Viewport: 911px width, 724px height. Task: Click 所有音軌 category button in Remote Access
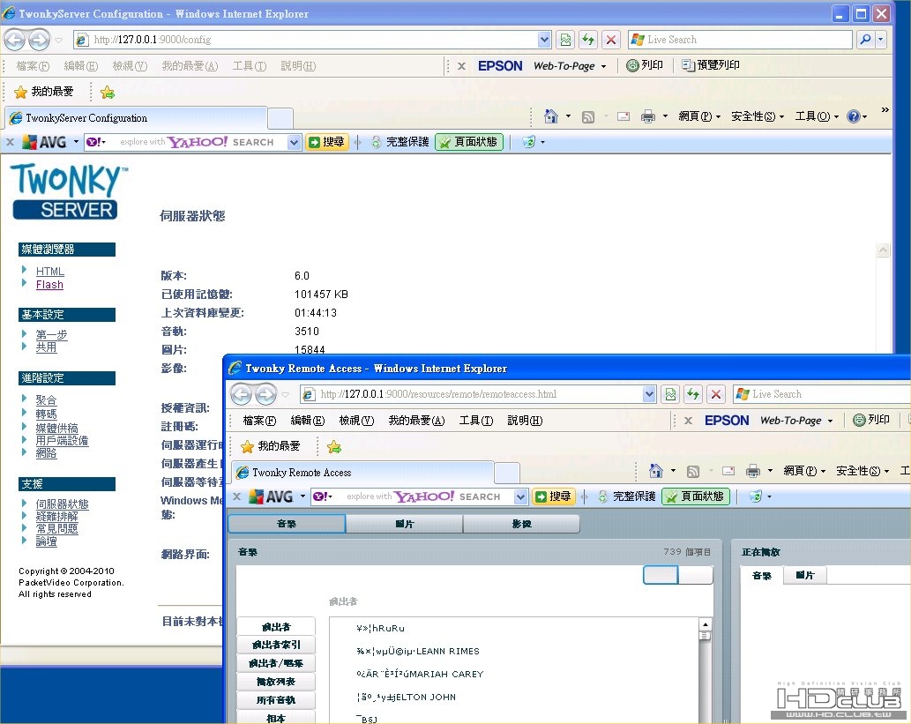point(277,700)
